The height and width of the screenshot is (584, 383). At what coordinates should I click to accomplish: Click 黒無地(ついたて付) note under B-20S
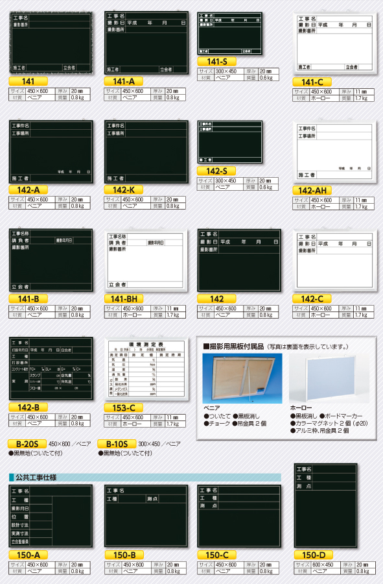coord(36,454)
